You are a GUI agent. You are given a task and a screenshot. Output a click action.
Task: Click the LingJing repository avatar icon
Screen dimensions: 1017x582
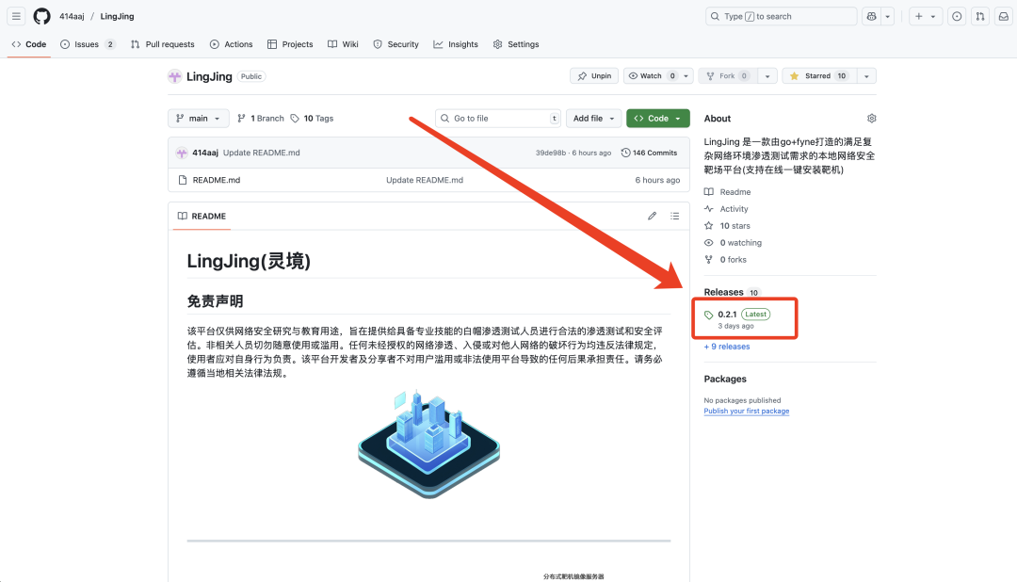point(174,76)
